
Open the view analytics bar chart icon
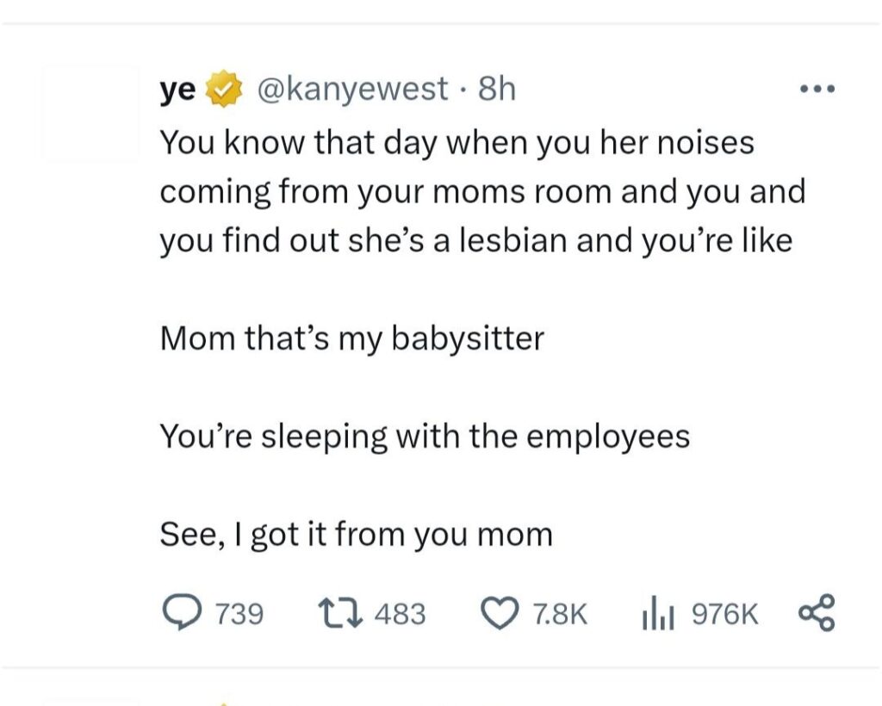(655, 613)
